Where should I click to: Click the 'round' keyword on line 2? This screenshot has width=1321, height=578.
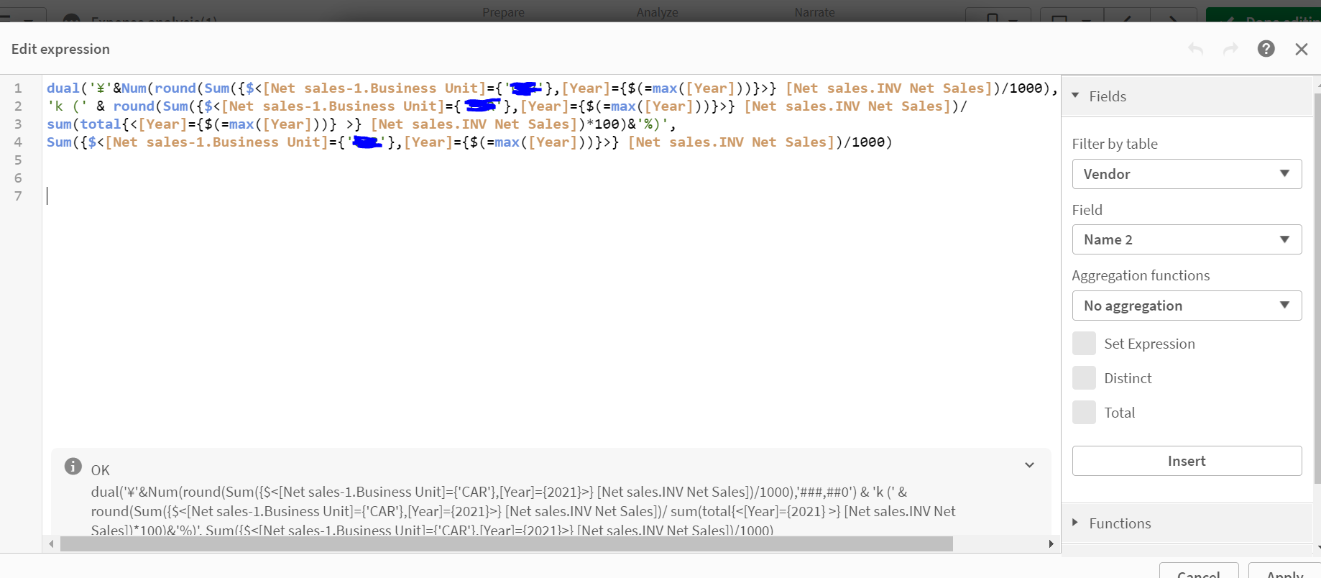[x=134, y=106]
